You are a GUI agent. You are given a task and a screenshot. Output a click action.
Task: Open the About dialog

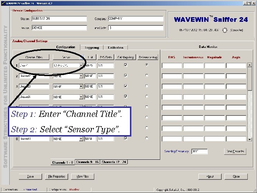click(x=210, y=177)
